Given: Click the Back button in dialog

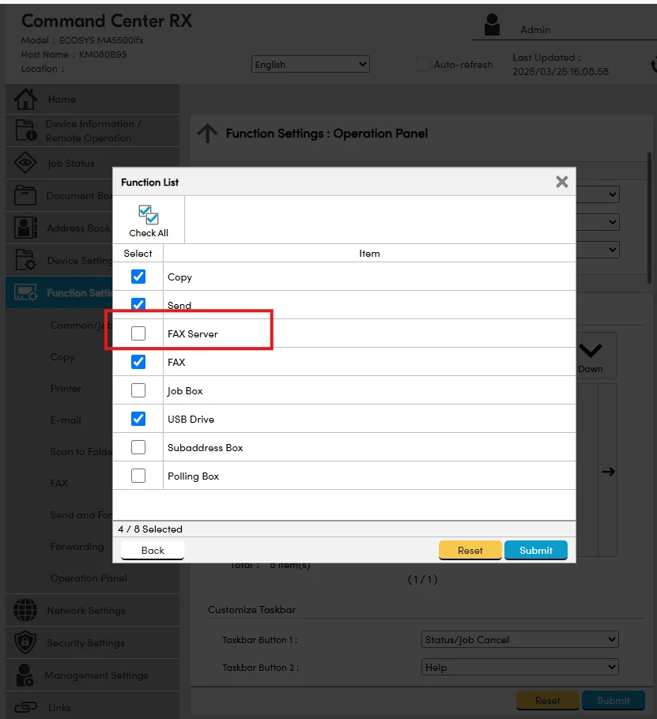Looking at the screenshot, I should tap(153, 550).
